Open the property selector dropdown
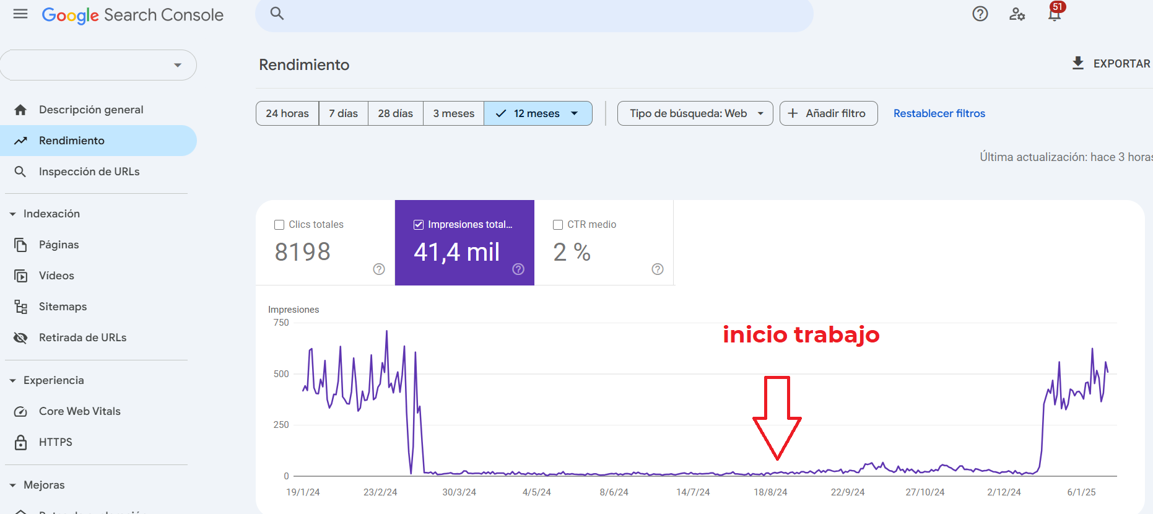Screen dimensions: 1153x514 [98, 65]
